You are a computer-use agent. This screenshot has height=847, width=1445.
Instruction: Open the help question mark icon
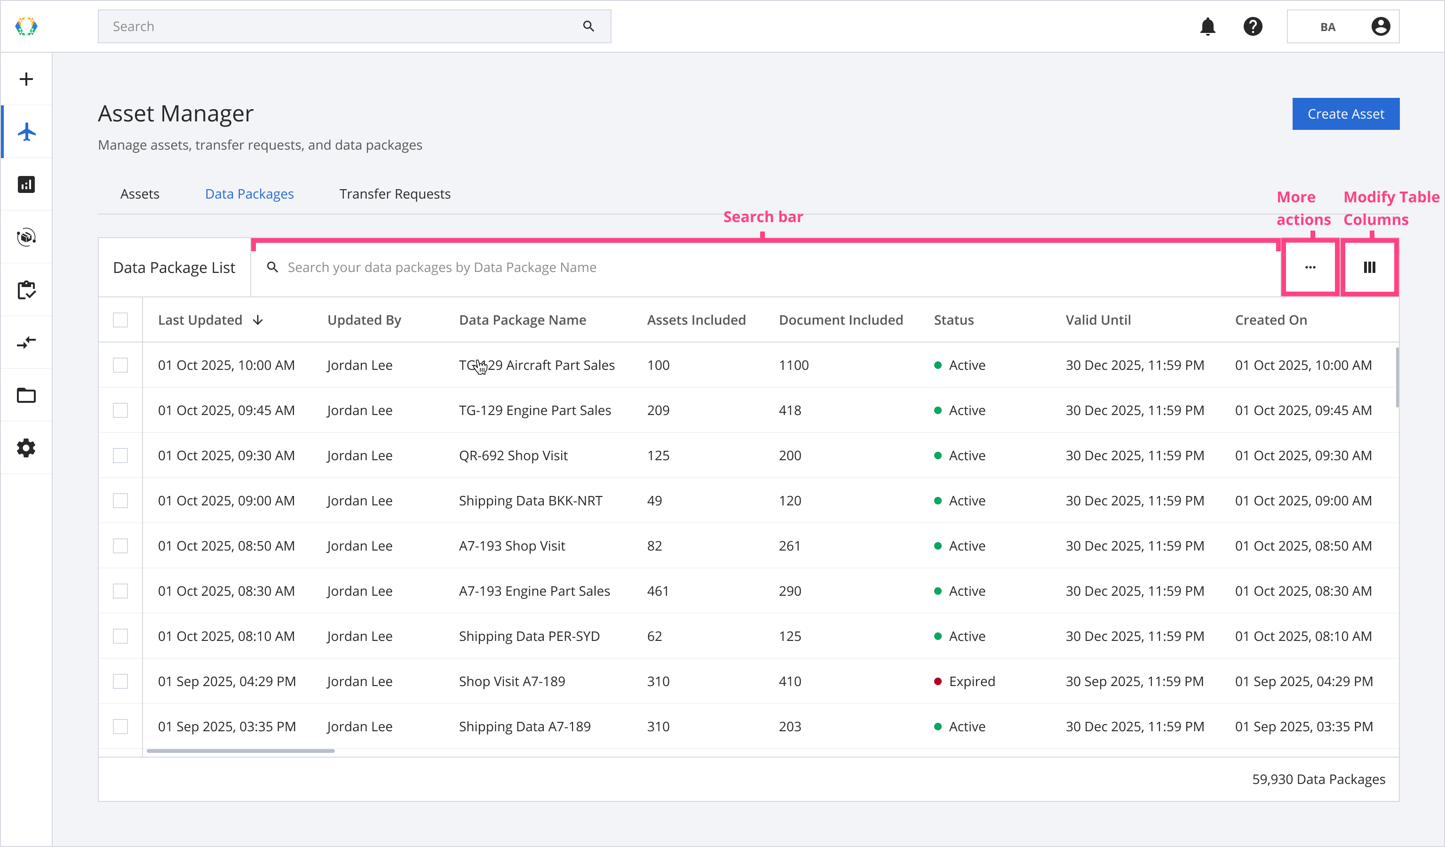click(x=1252, y=26)
